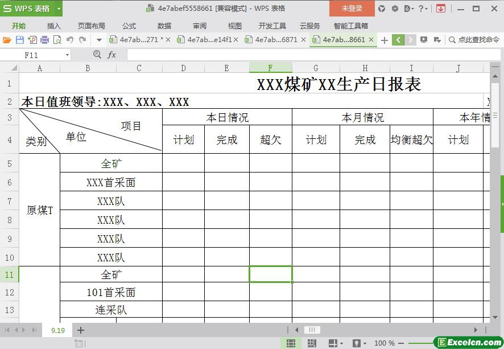The image size is (504, 349).
Task: Expand the quick access toolbar dropdown arrow
Action: (x=99, y=40)
